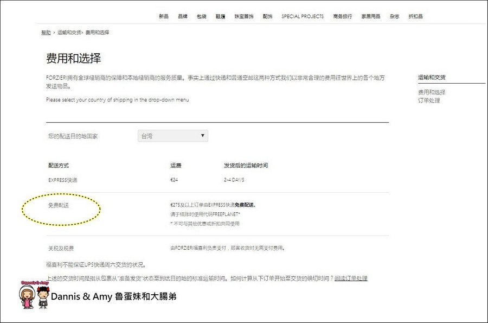Open the 商务旅行 menu item
This screenshot has height=323, width=488.
(342, 16)
